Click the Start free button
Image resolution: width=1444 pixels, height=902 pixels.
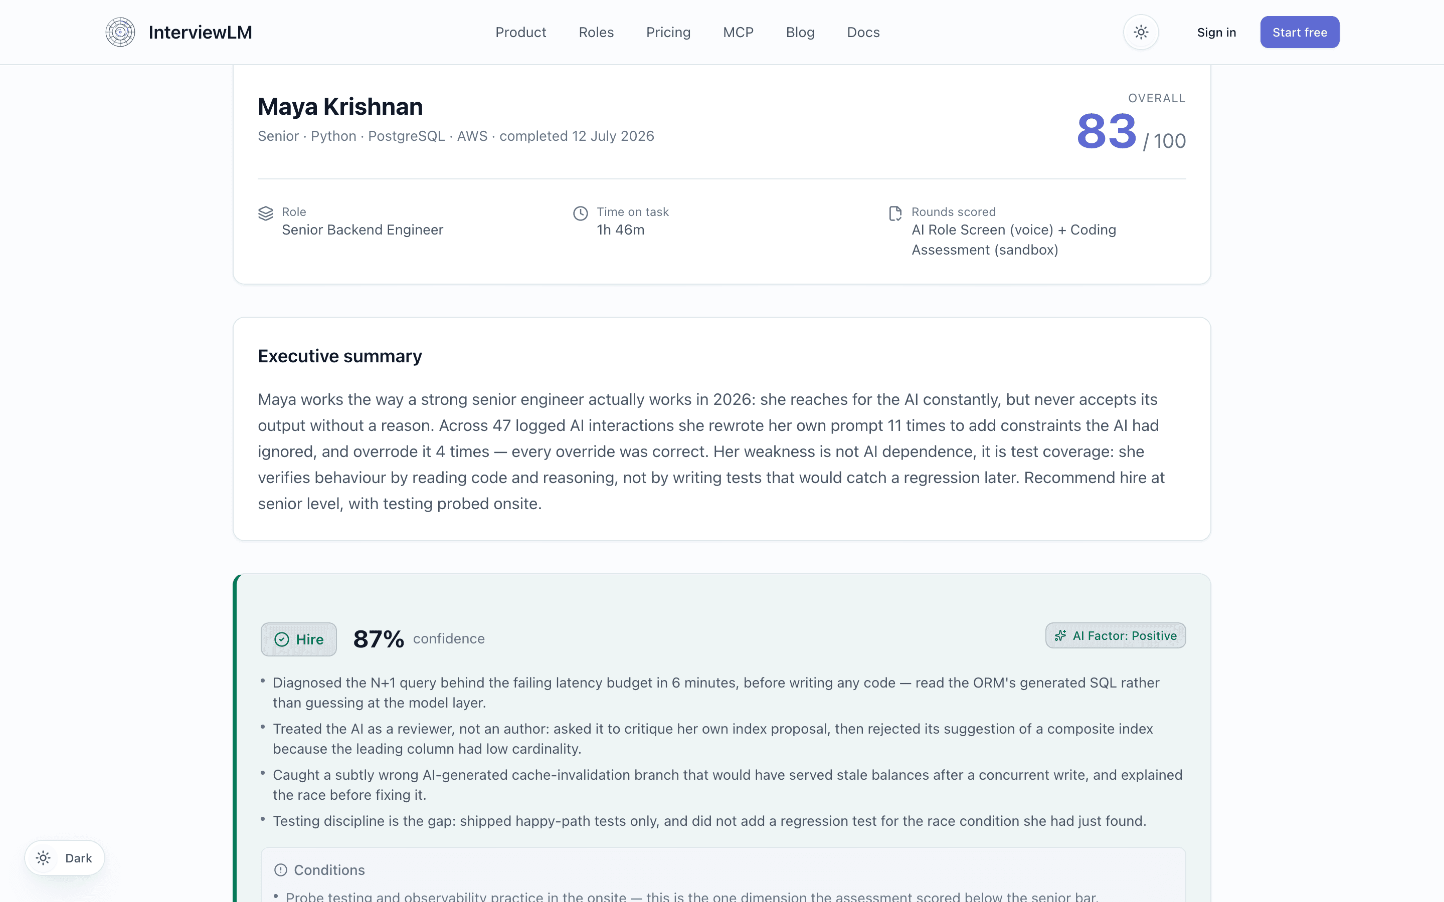(1300, 32)
